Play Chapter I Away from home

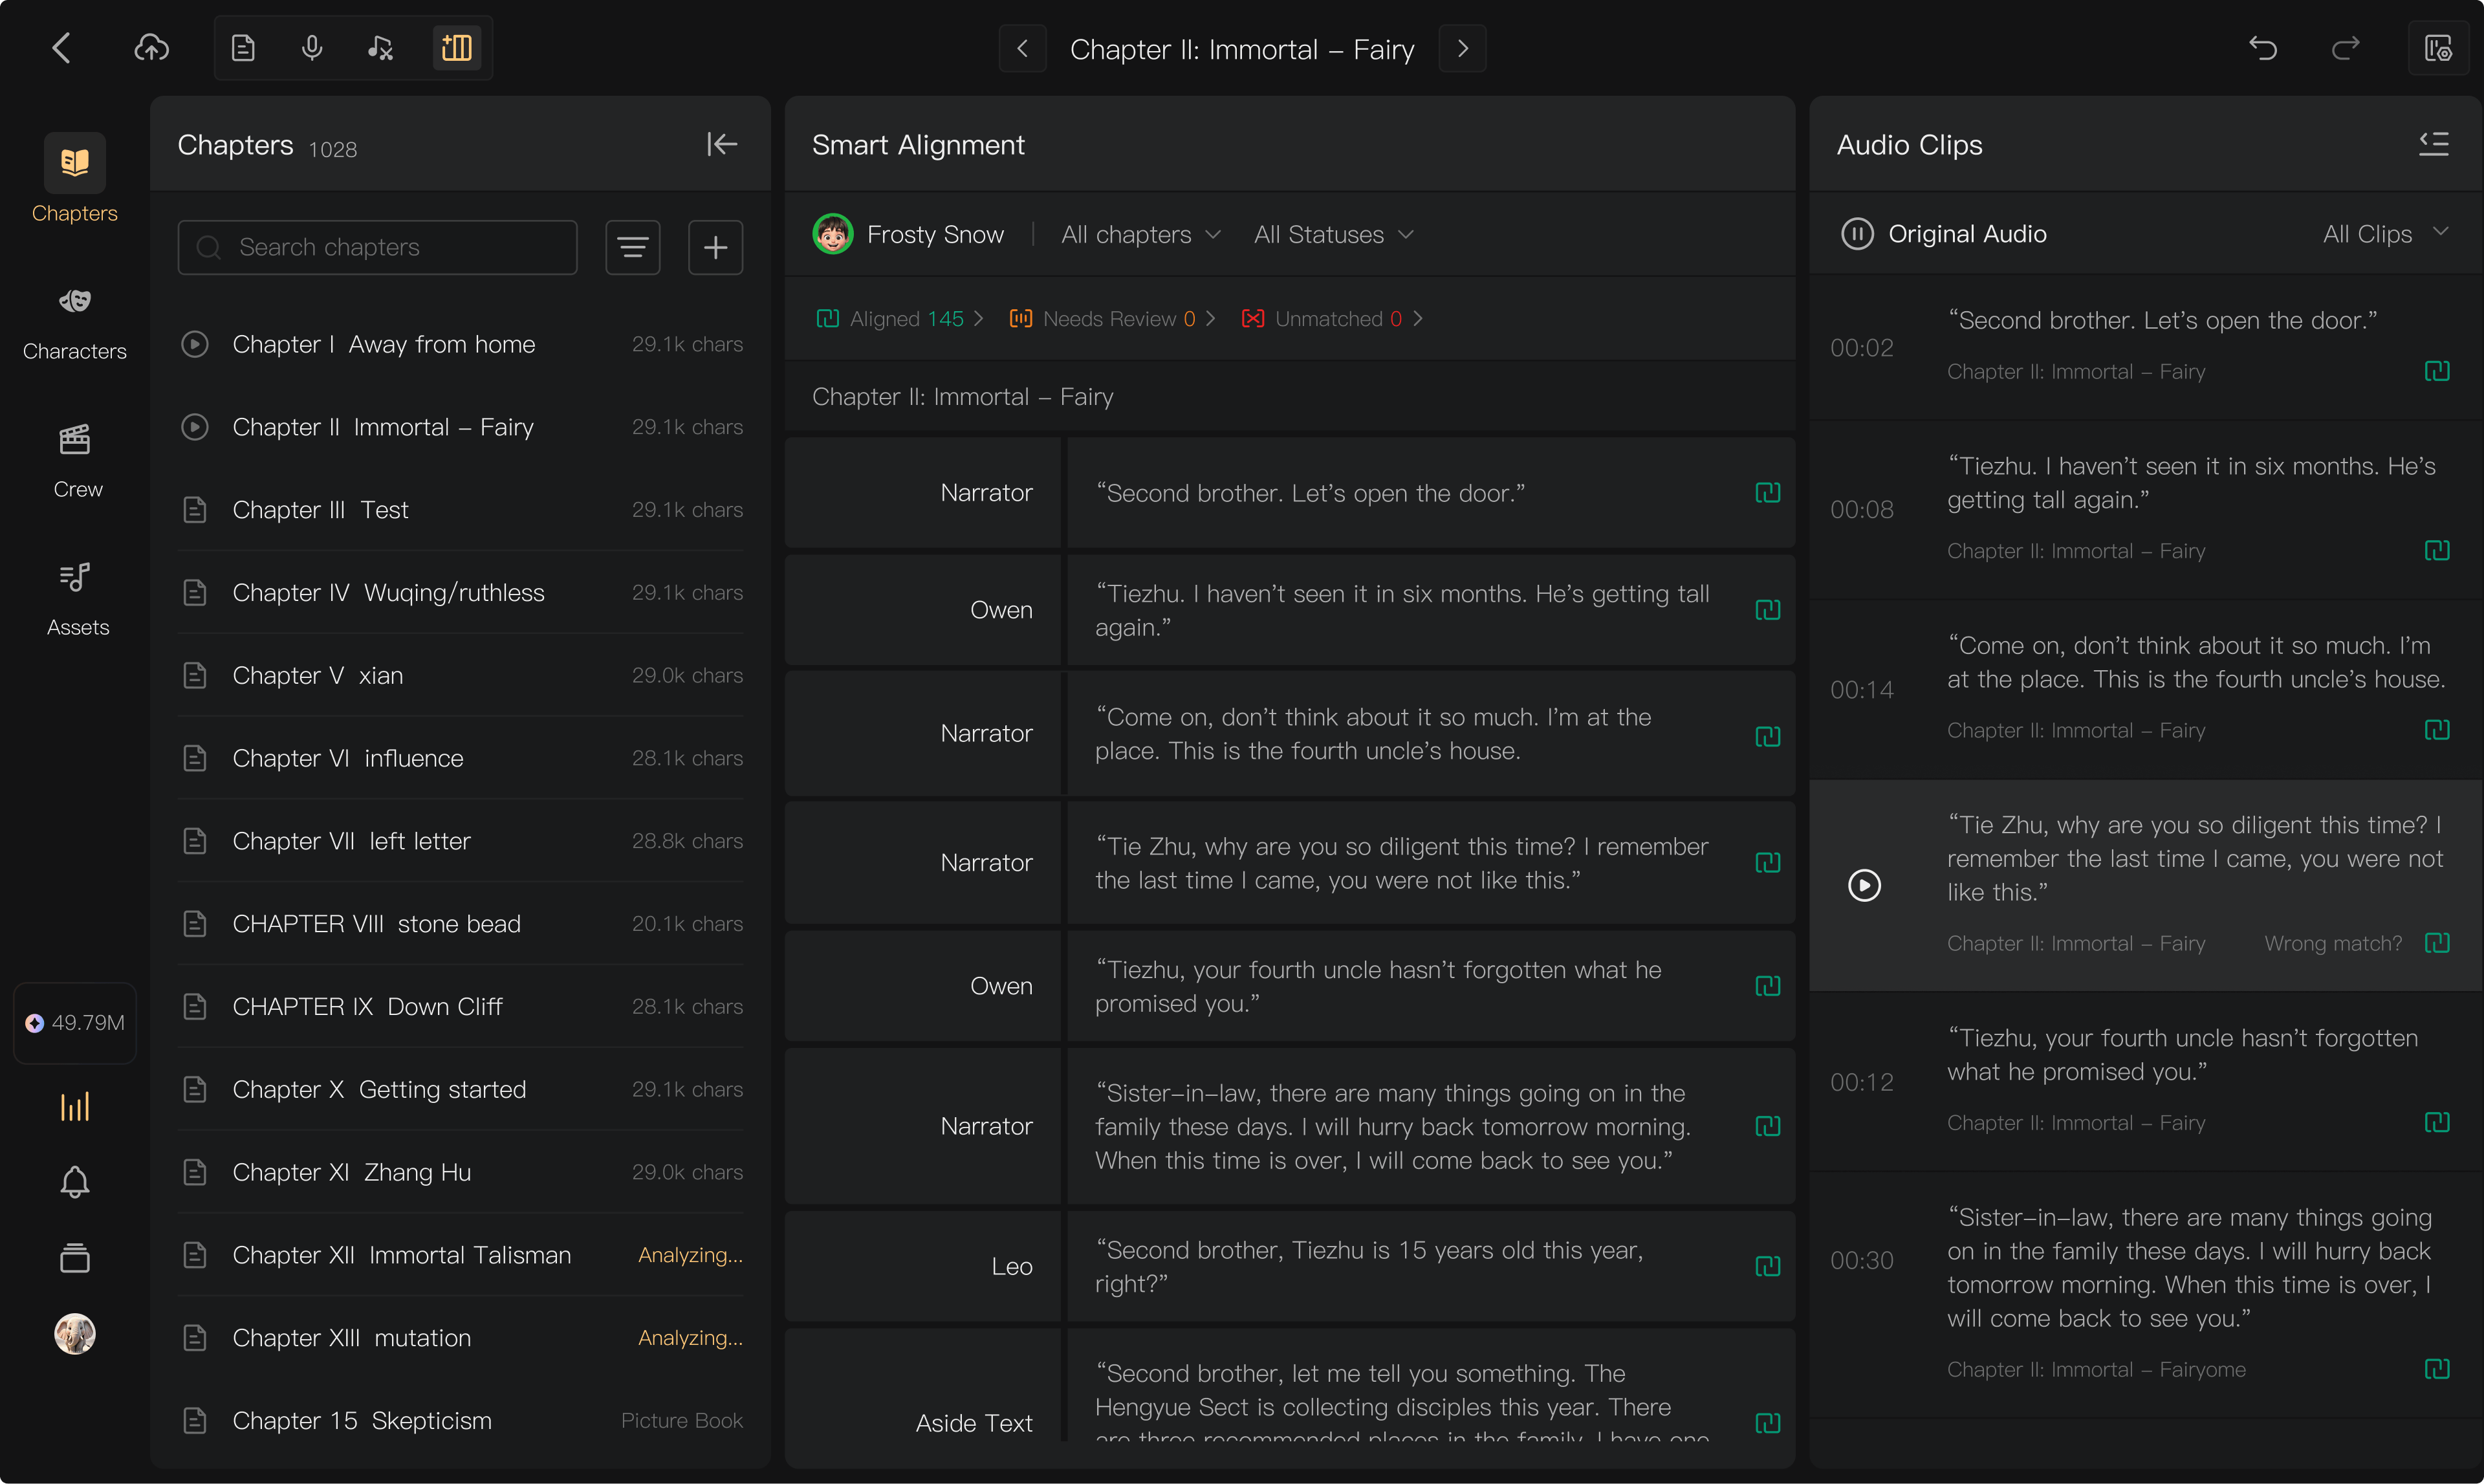(x=195, y=344)
